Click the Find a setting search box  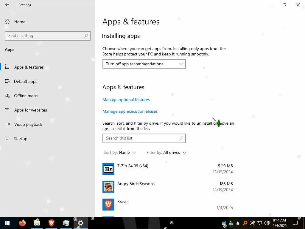pos(48,36)
